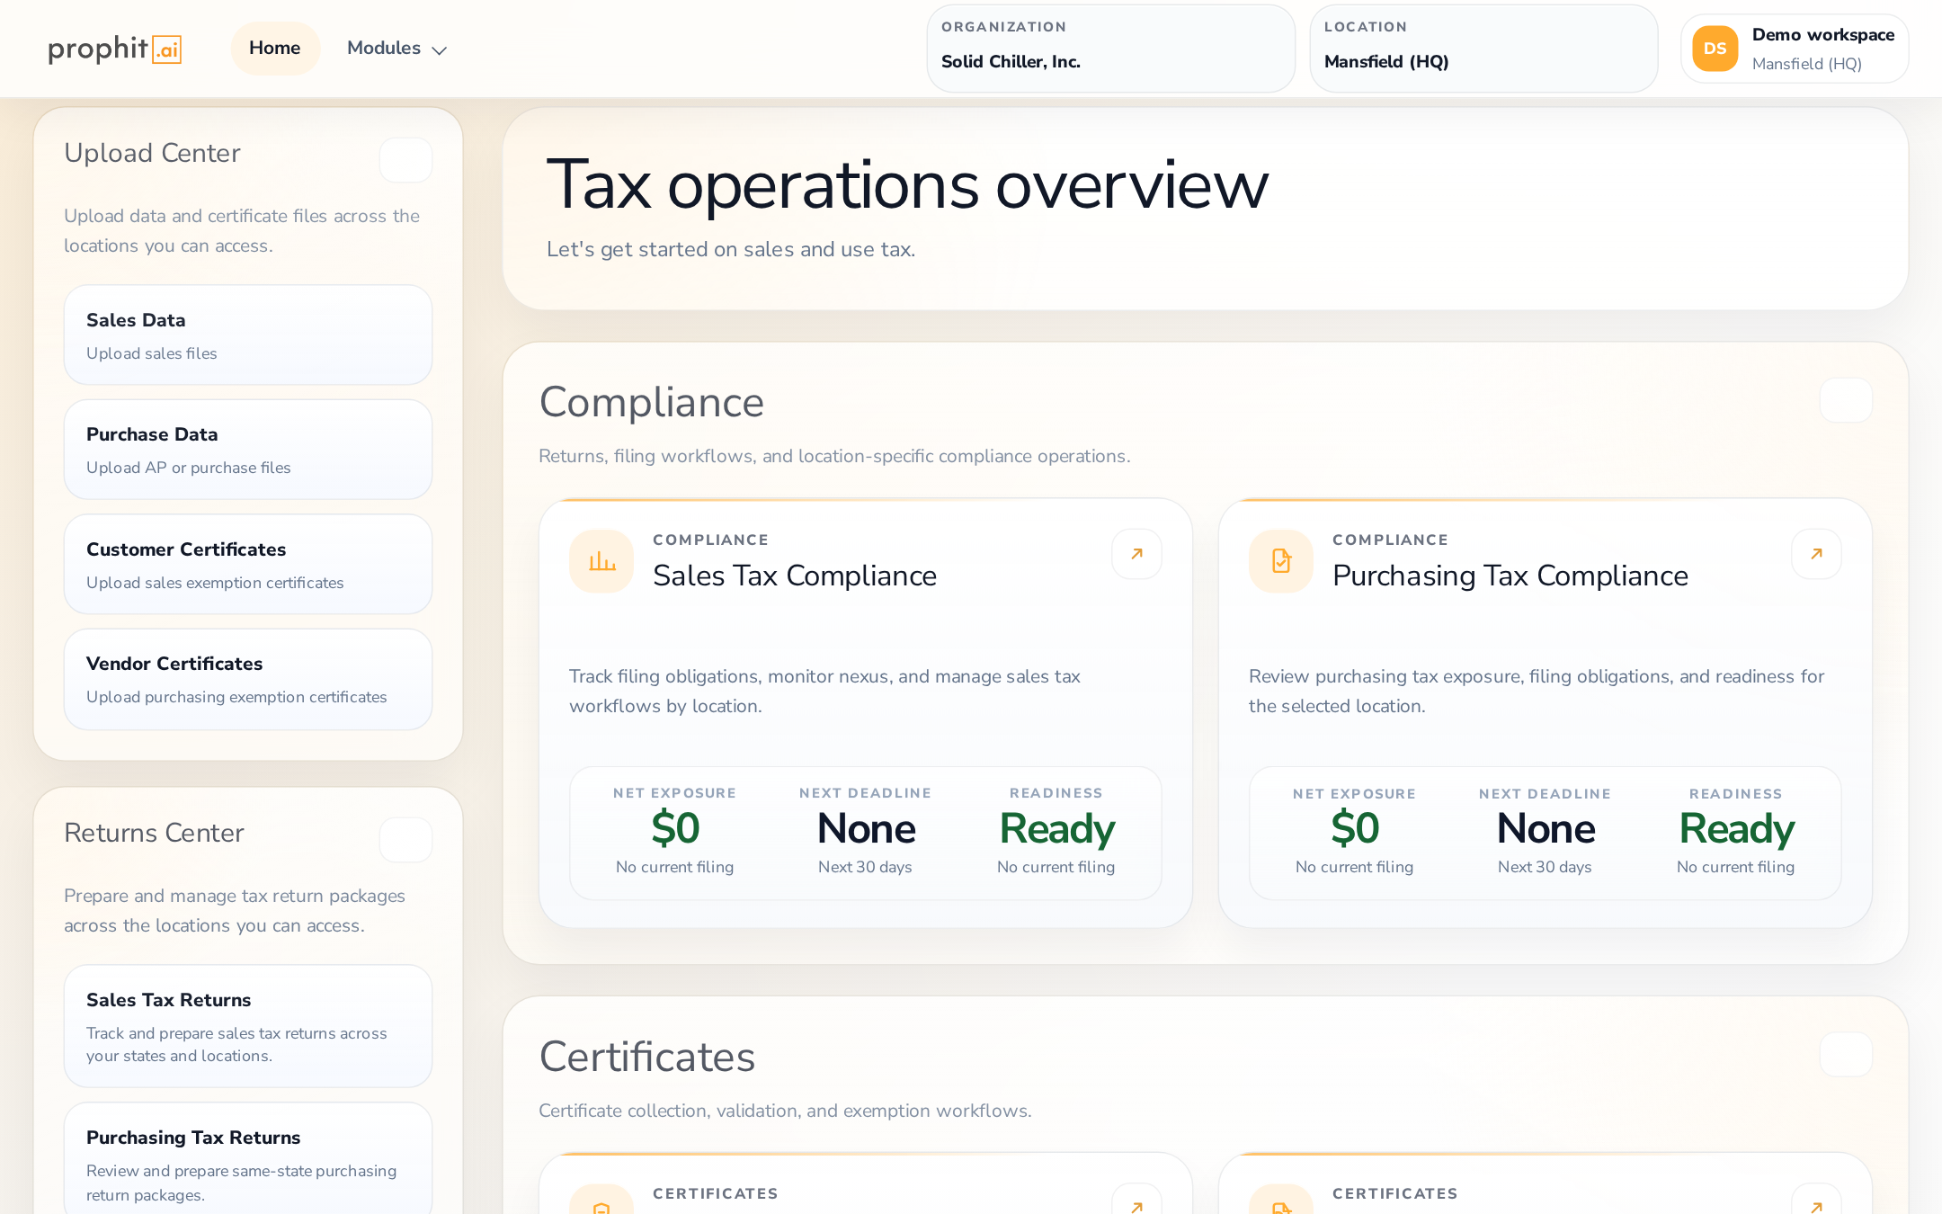The image size is (1942, 1214).
Task: Open Customer Certificates upload
Action: pyautogui.click(x=248, y=565)
